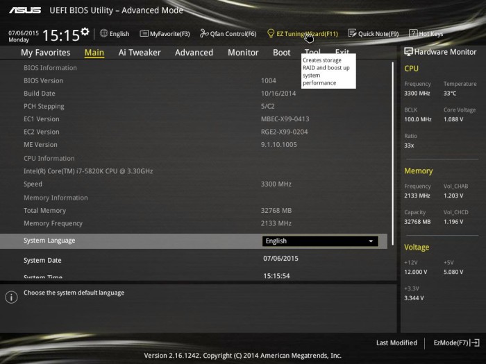Screen dimensions: 486x364
Task: Open Quick Note notepad icon
Action: pyautogui.click(x=352, y=33)
